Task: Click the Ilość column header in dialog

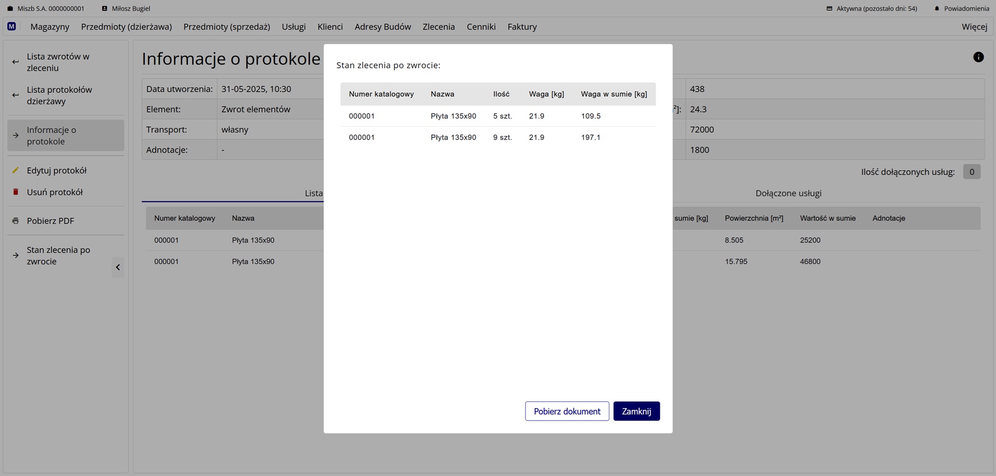Action: 501,94
